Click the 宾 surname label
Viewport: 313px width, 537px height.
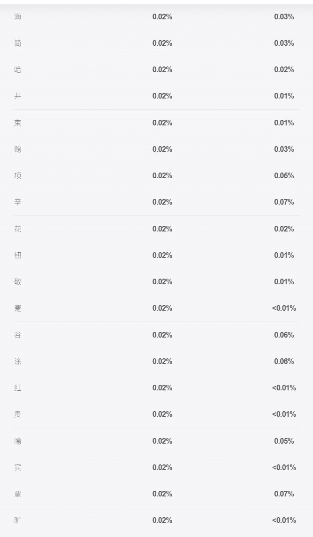tap(18, 467)
